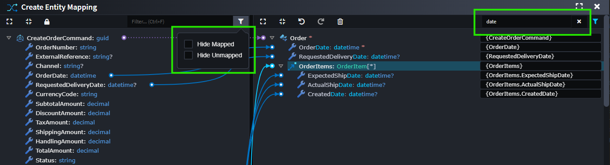Viewport: 610px width, 165px height.
Task: Click wrench icon beside CurrencyCode
Action: 29,94
